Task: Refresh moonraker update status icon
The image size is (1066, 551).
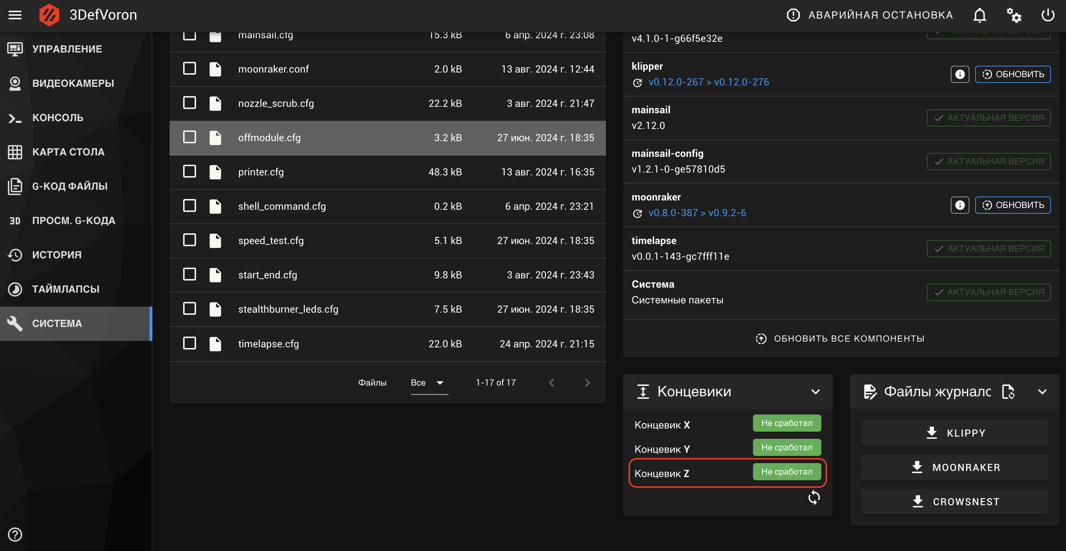Action: (637, 213)
